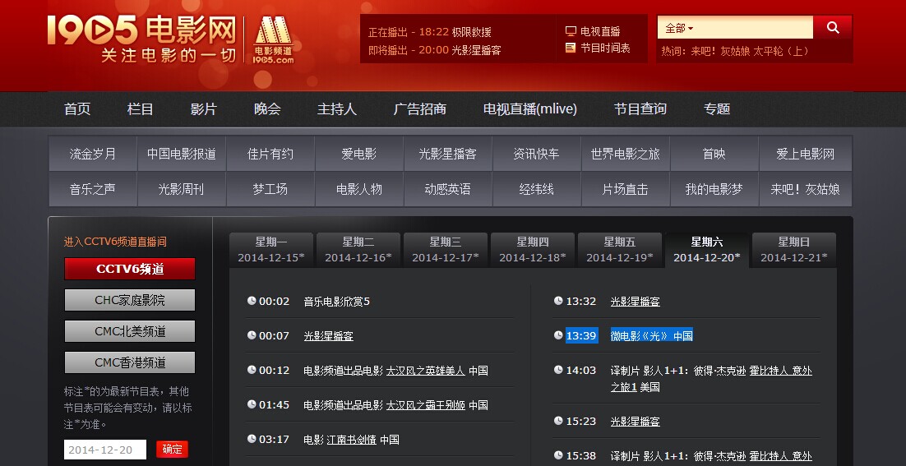The width and height of the screenshot is (906, 466).
Task: Open 专题 in main navigation
Action: pos(717,109)
